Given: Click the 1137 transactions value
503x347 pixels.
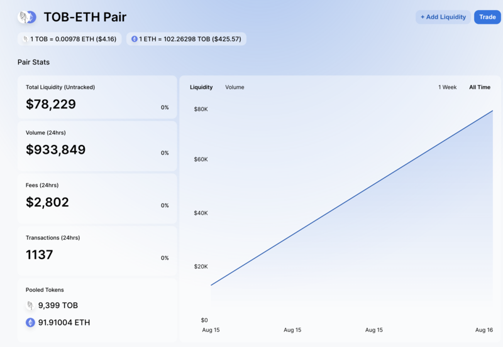Looking at the screenshot, I should click(x=39, y=255).
